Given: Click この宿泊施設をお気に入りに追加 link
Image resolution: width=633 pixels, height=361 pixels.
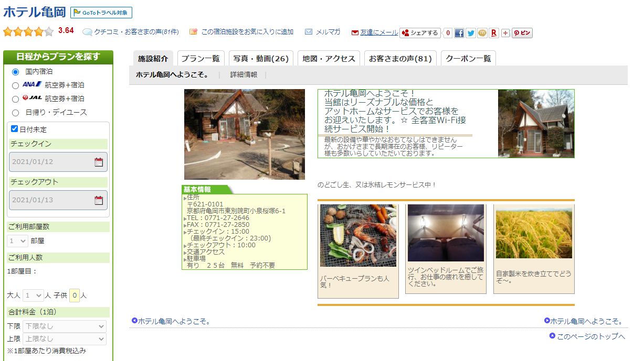Looking at the screenshot, I should tap(247, 32).
